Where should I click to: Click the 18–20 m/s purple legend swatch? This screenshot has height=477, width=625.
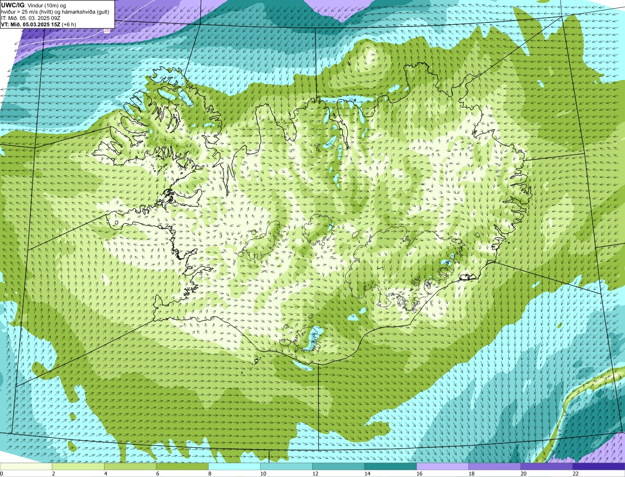coord(495,466)
